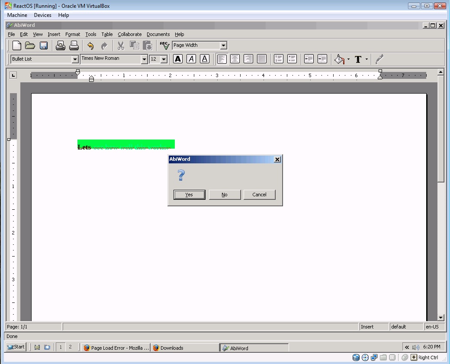This screenshot has width=450, height=364.
Task: Click Yes in the AbiWord dialog
Action: (x=189, y=195)
